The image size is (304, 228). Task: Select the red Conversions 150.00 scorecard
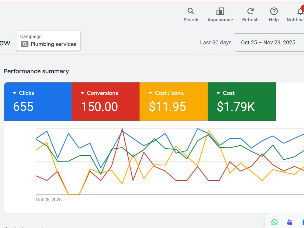(x=106, y=102)
